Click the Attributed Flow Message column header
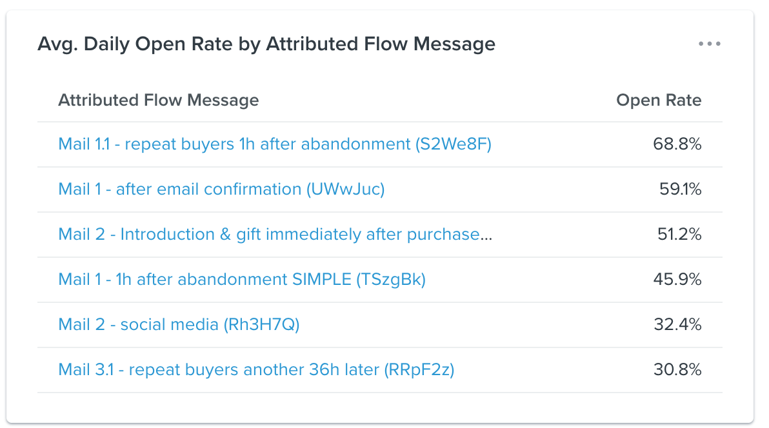Screen dimensions: 769x428 tap(159, 100)
